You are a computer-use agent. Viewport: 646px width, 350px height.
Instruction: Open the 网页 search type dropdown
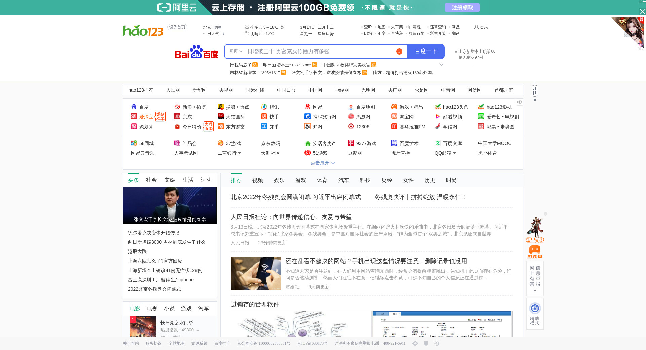pos(236,51)
